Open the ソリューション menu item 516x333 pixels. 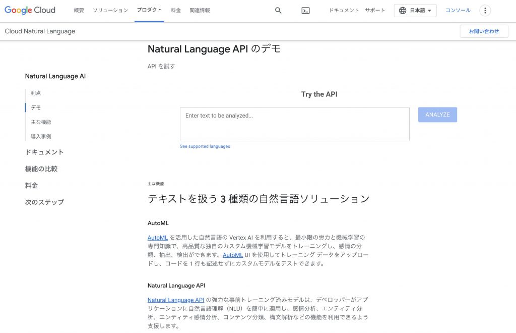click(110, 11)
